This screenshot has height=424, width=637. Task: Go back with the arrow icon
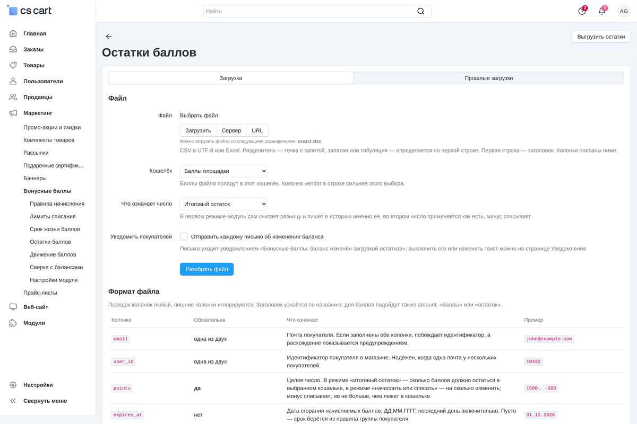(x=109, y=37)
